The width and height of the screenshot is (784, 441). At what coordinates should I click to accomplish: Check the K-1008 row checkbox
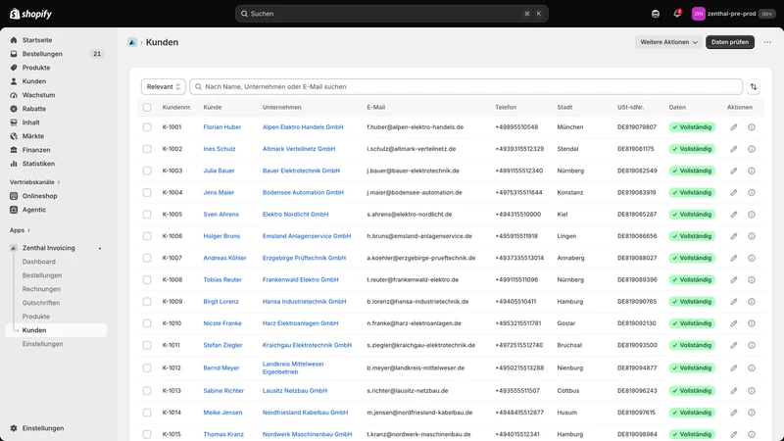(147, 280)
